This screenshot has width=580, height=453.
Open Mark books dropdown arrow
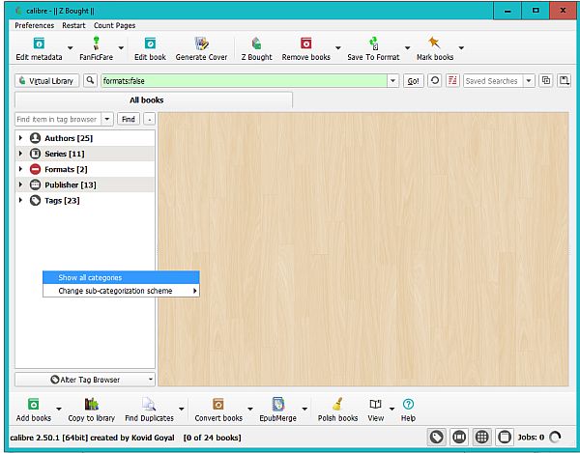[461, 47]
